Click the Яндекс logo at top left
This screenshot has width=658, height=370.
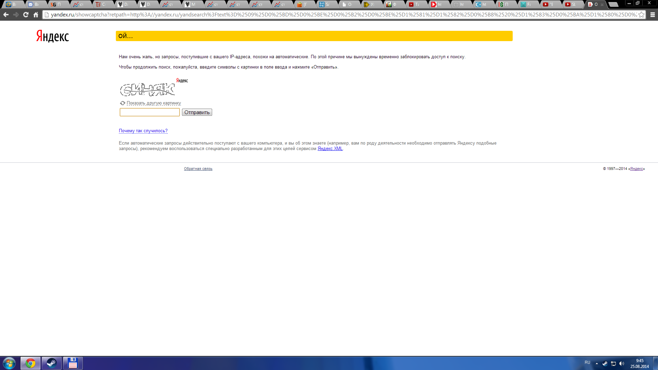point(52,36)
